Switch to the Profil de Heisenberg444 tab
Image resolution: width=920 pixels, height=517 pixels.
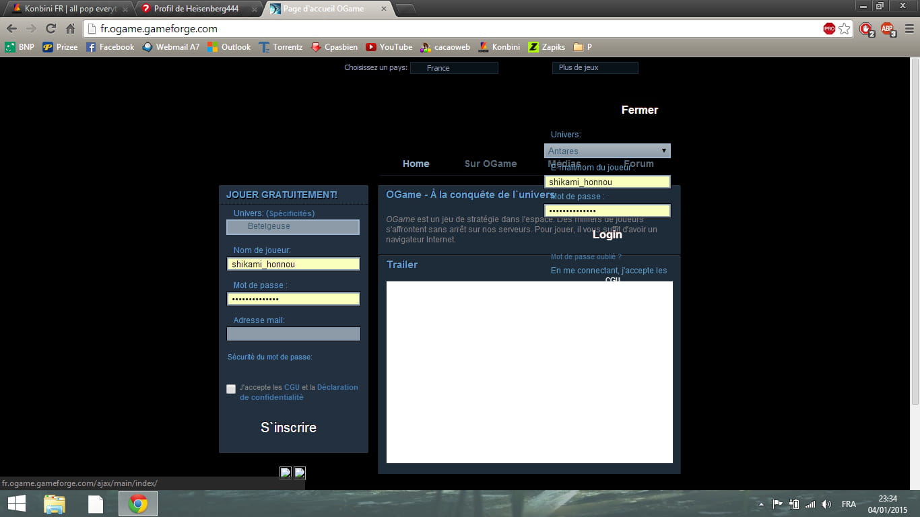click(x=199, y=9)
